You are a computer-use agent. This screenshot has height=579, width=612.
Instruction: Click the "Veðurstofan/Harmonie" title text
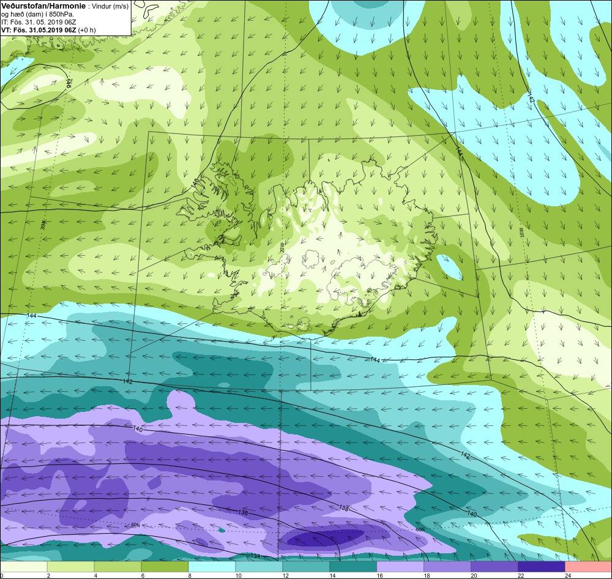click(43, 6)
